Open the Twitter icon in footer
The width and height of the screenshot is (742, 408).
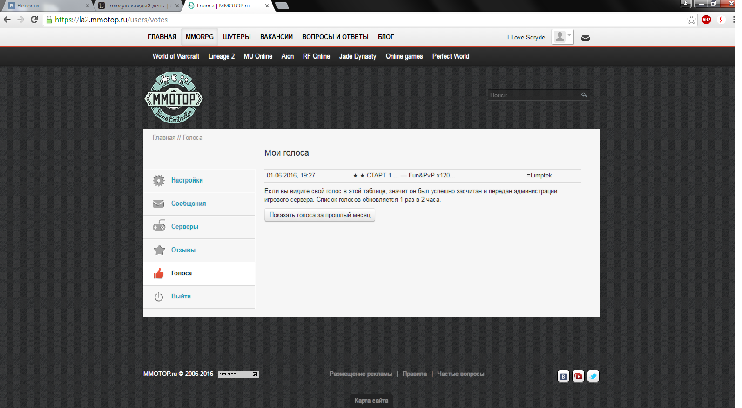(593, 376)
